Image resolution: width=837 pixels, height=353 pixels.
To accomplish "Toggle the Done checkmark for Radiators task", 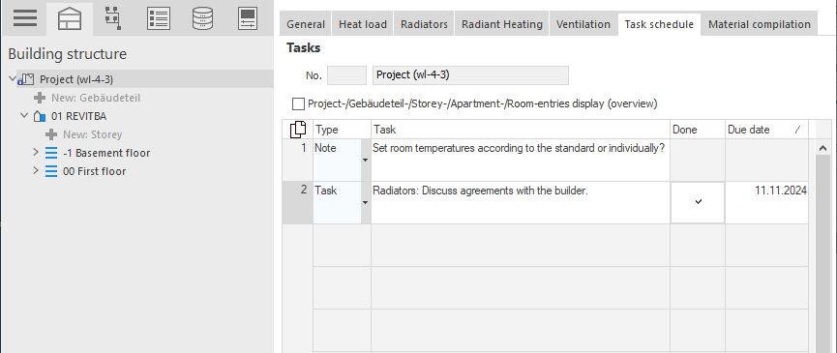I will [x=698, y=202].
